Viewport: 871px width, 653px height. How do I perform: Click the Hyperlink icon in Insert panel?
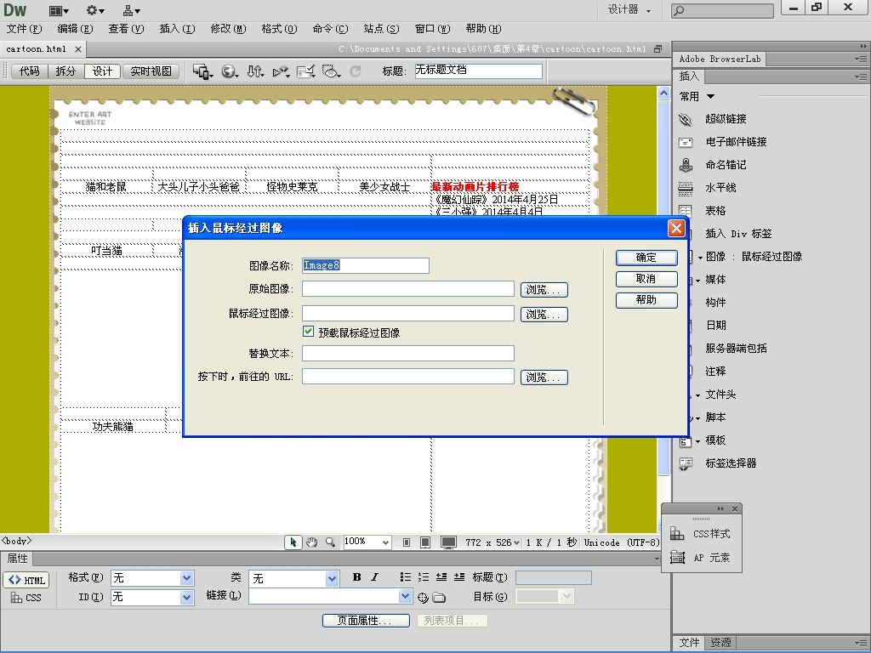click(x=686, y=119)
